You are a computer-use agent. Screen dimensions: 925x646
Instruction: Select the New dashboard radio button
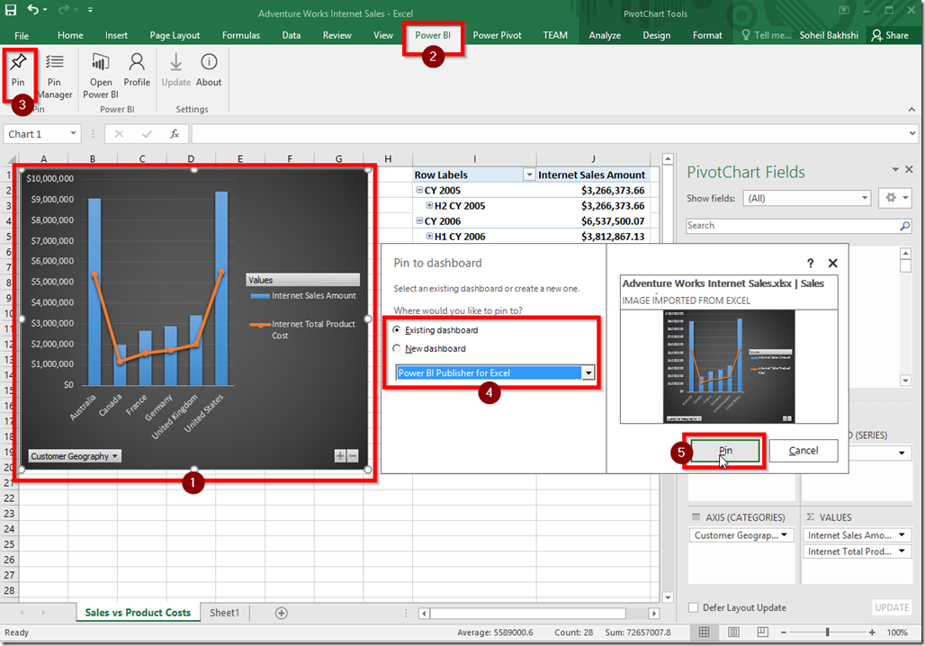click(397, 349)
